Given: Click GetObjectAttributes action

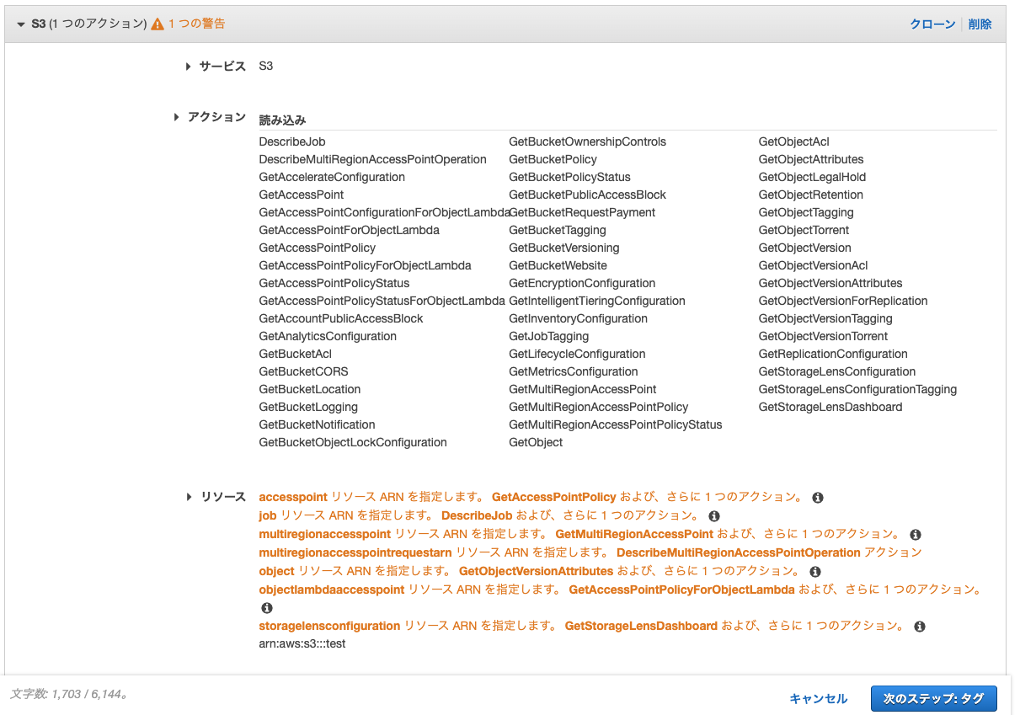Looking at the screenshot, I should 811,159.
